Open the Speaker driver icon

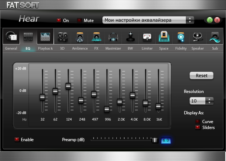click(198, 37)
